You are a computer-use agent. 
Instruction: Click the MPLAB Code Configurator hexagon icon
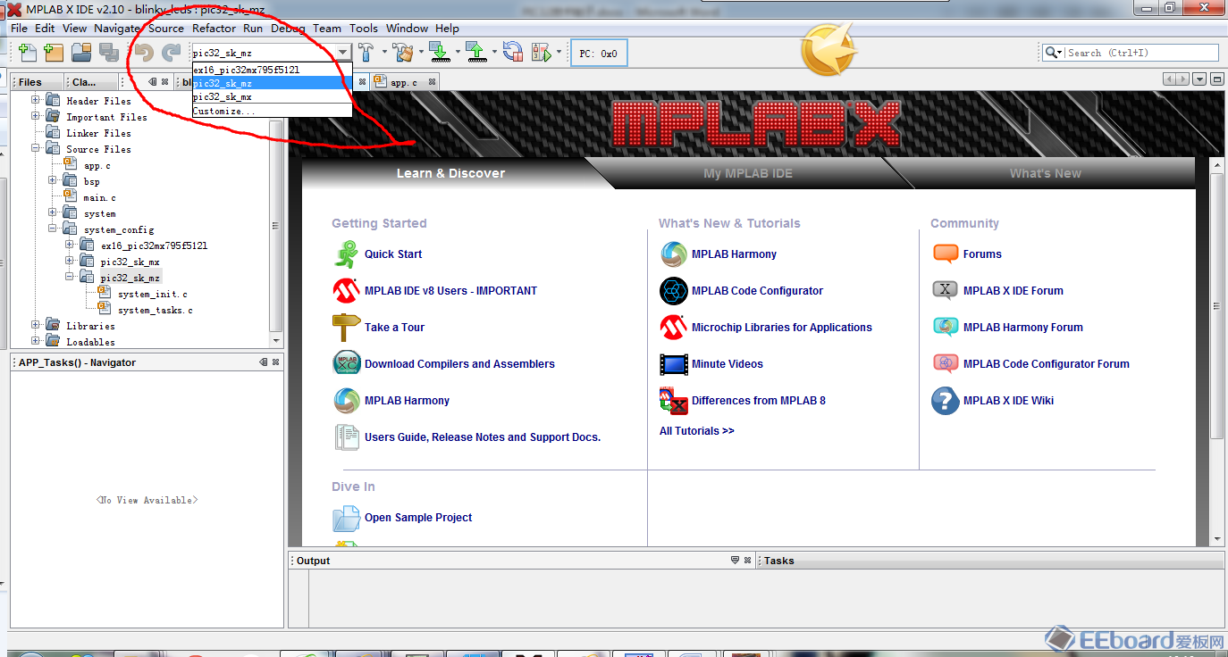pos(674,291)
